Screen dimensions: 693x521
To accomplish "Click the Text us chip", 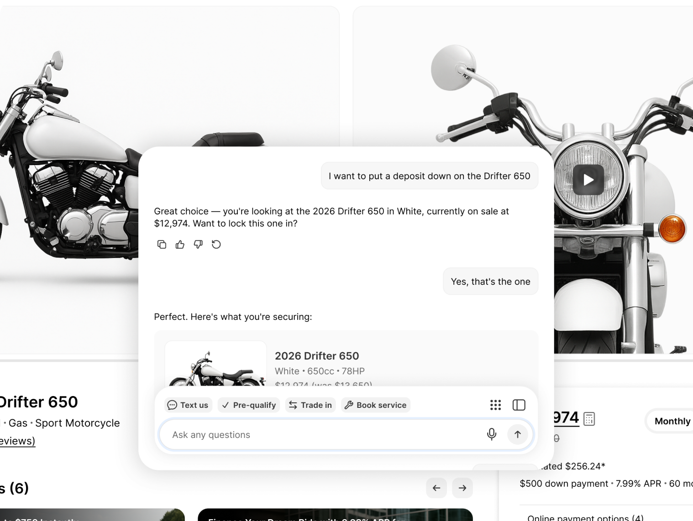I will [x=188, y=405].
